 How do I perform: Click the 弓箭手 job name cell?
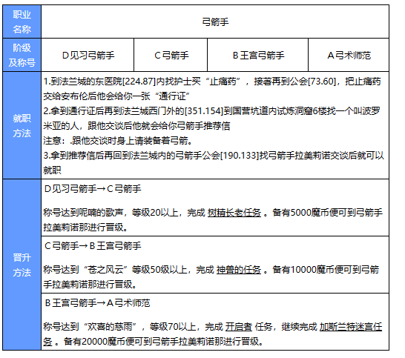coord(215,21)
